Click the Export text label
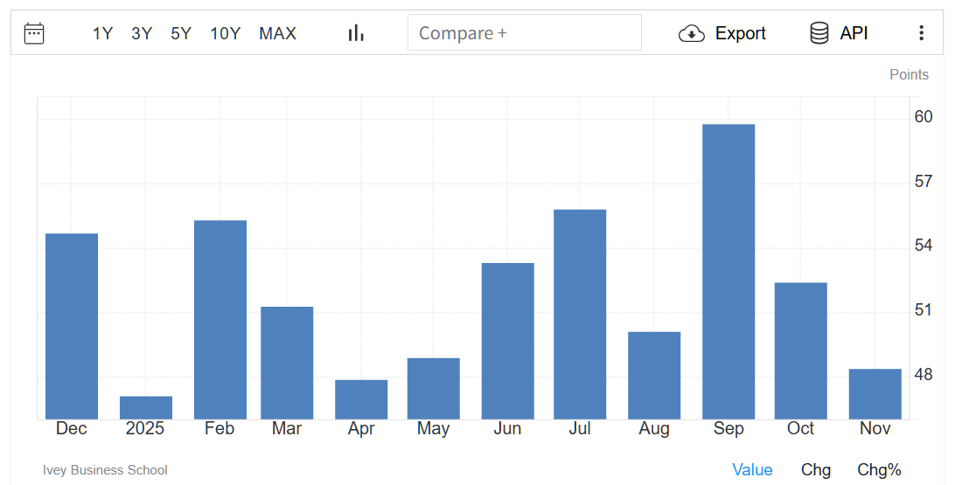Viewport: 955px width, 485px height. 740,33
